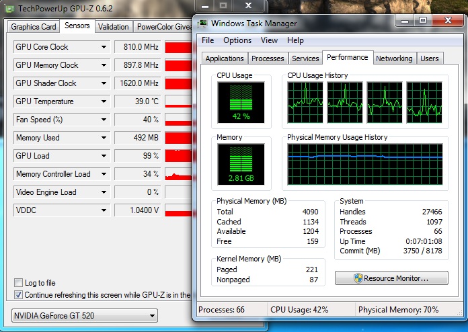Close the Windows Task Manager window
Viewport: 468px width, 332px height.
coord(448,21)
